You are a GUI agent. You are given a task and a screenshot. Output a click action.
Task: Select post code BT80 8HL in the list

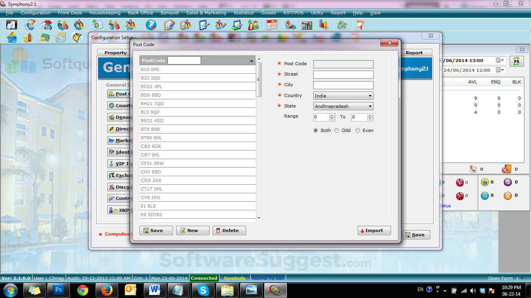coord(197,138)
